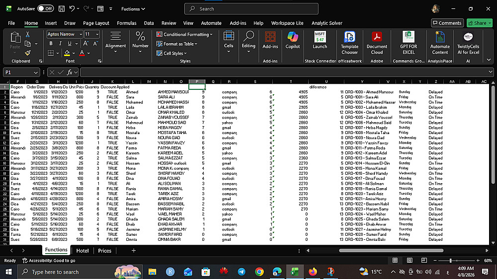Viewport: 497px width, 279px height.
Task: Open GPT for Excel
Action: 409,43
